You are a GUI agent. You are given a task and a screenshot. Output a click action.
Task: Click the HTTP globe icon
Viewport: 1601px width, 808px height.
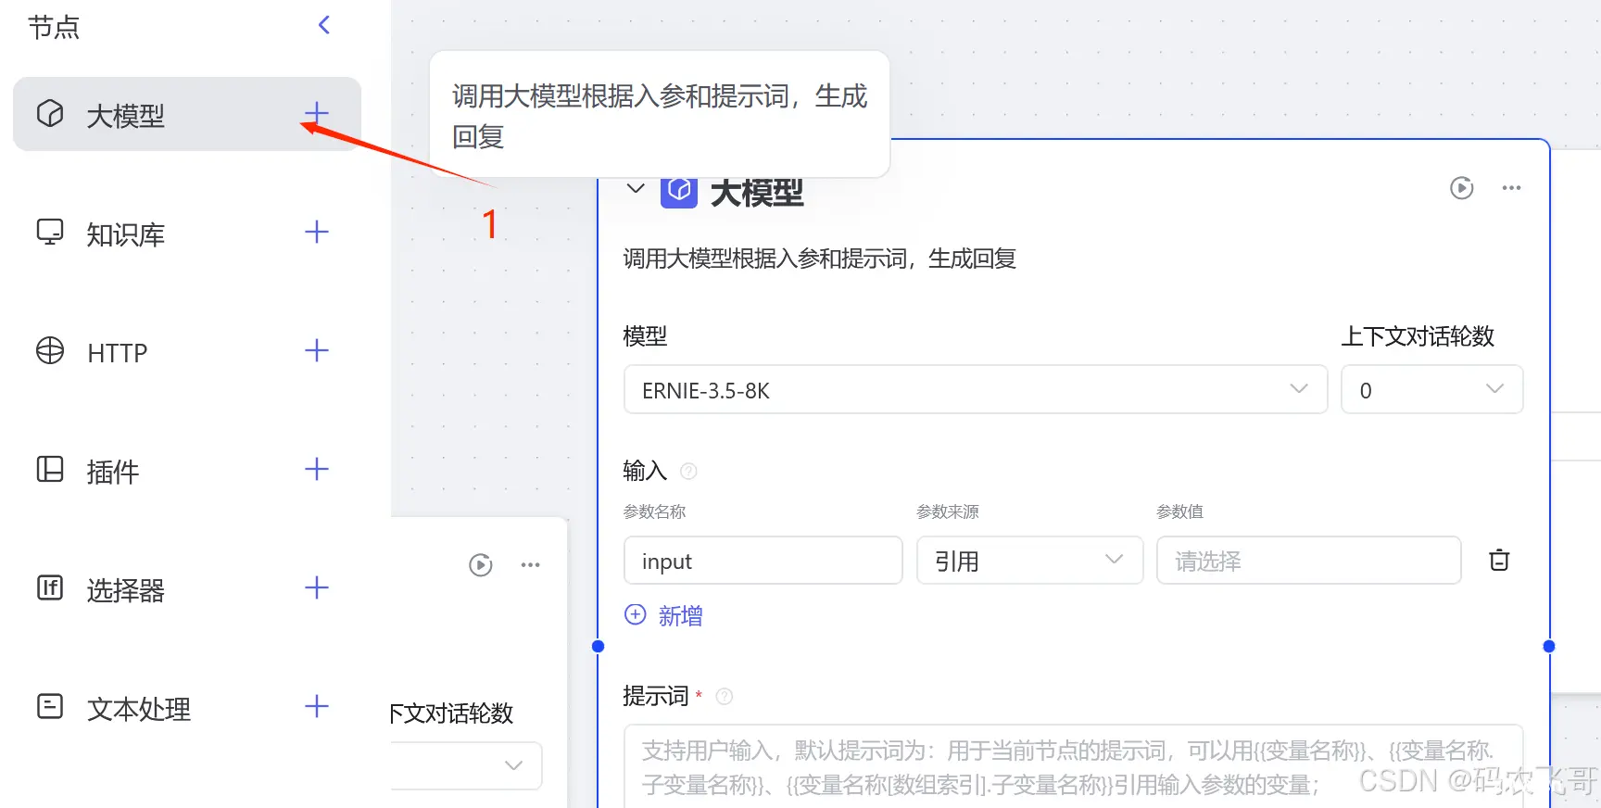[50, 350]
